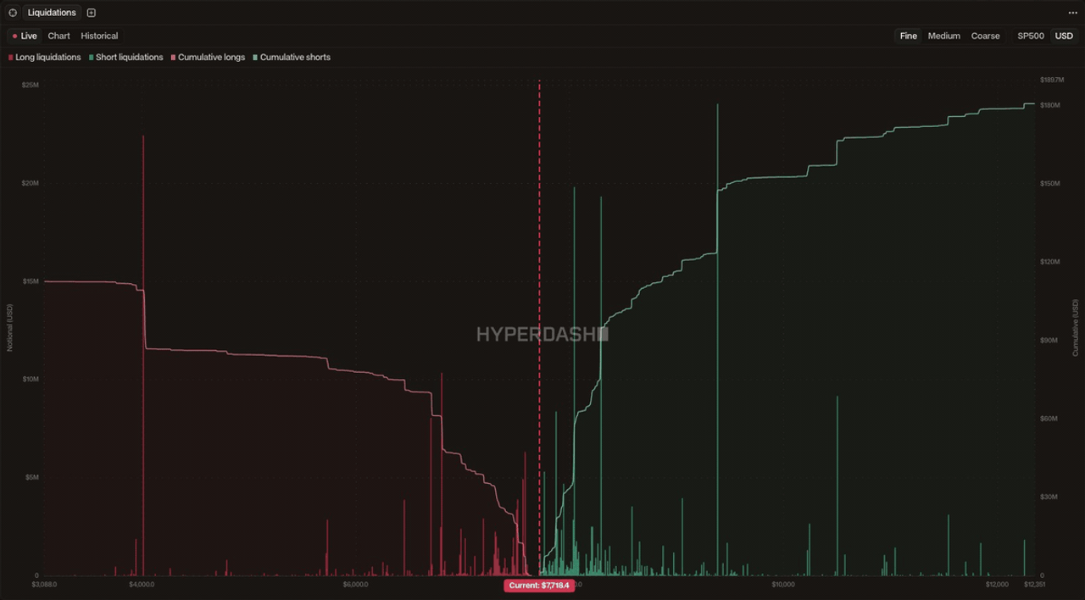This screenshot has width=1085, height=600.
Task: Toggle the Cumulative longs series
Action: coord(208,58)
